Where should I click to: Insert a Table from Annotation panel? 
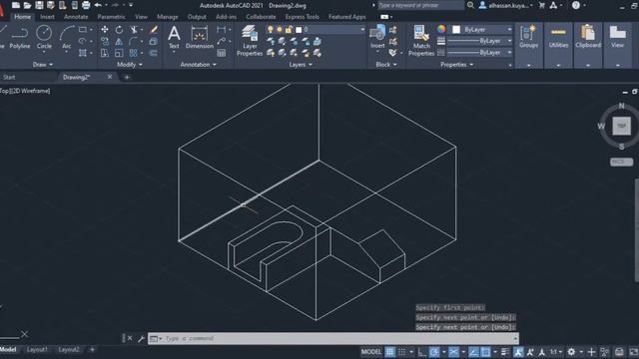pyautogui.click(x=222, y=53)
